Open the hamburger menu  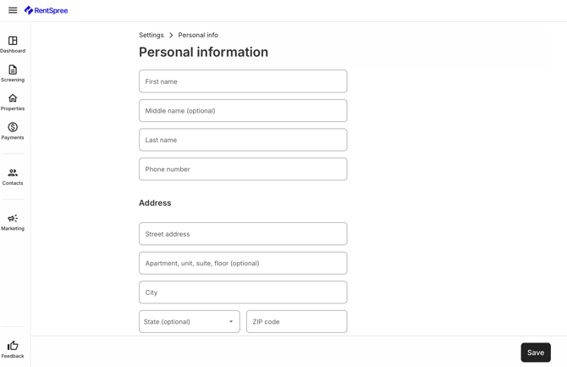point(13,10)
